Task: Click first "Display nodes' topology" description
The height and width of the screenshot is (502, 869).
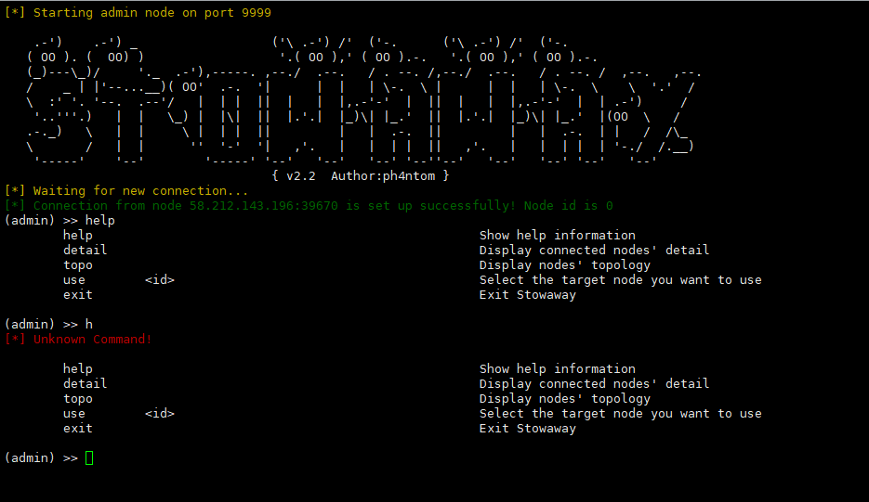Action: (565, 265)
